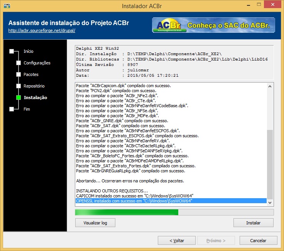
Task: Cancel the installation with the Cancelar button
Action: (258, 241)
